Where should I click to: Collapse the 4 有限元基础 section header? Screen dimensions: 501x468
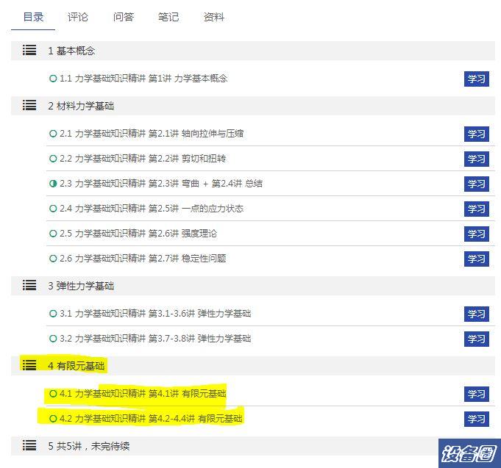253,366
